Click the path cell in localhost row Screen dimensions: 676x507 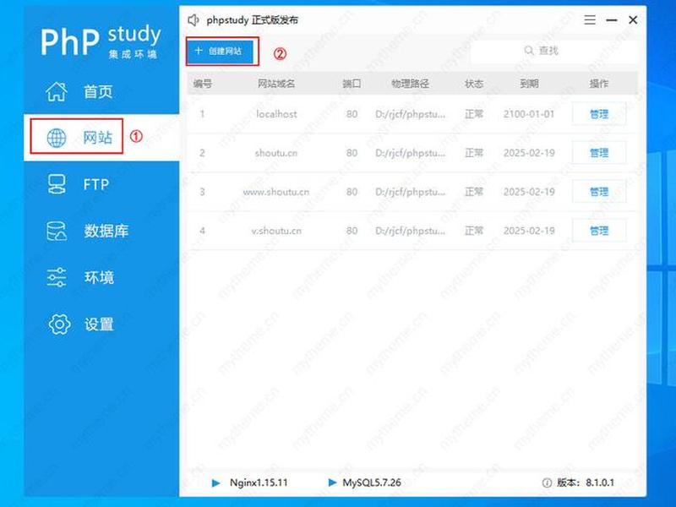(x=410, y=114)
